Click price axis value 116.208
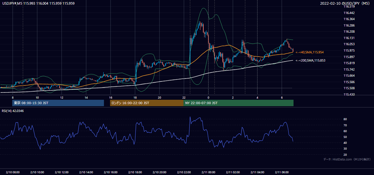 click(x=349, y=32)
